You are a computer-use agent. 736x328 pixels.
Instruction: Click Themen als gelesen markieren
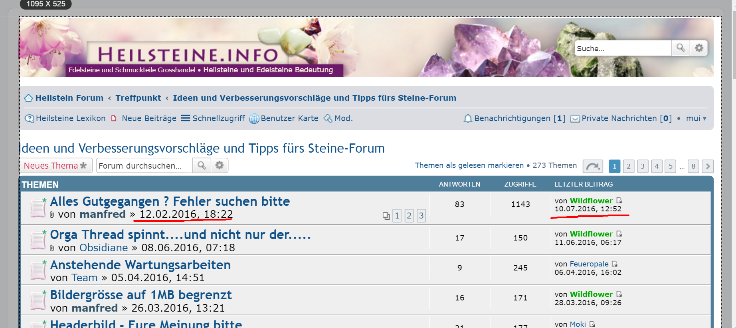point(469,165)
